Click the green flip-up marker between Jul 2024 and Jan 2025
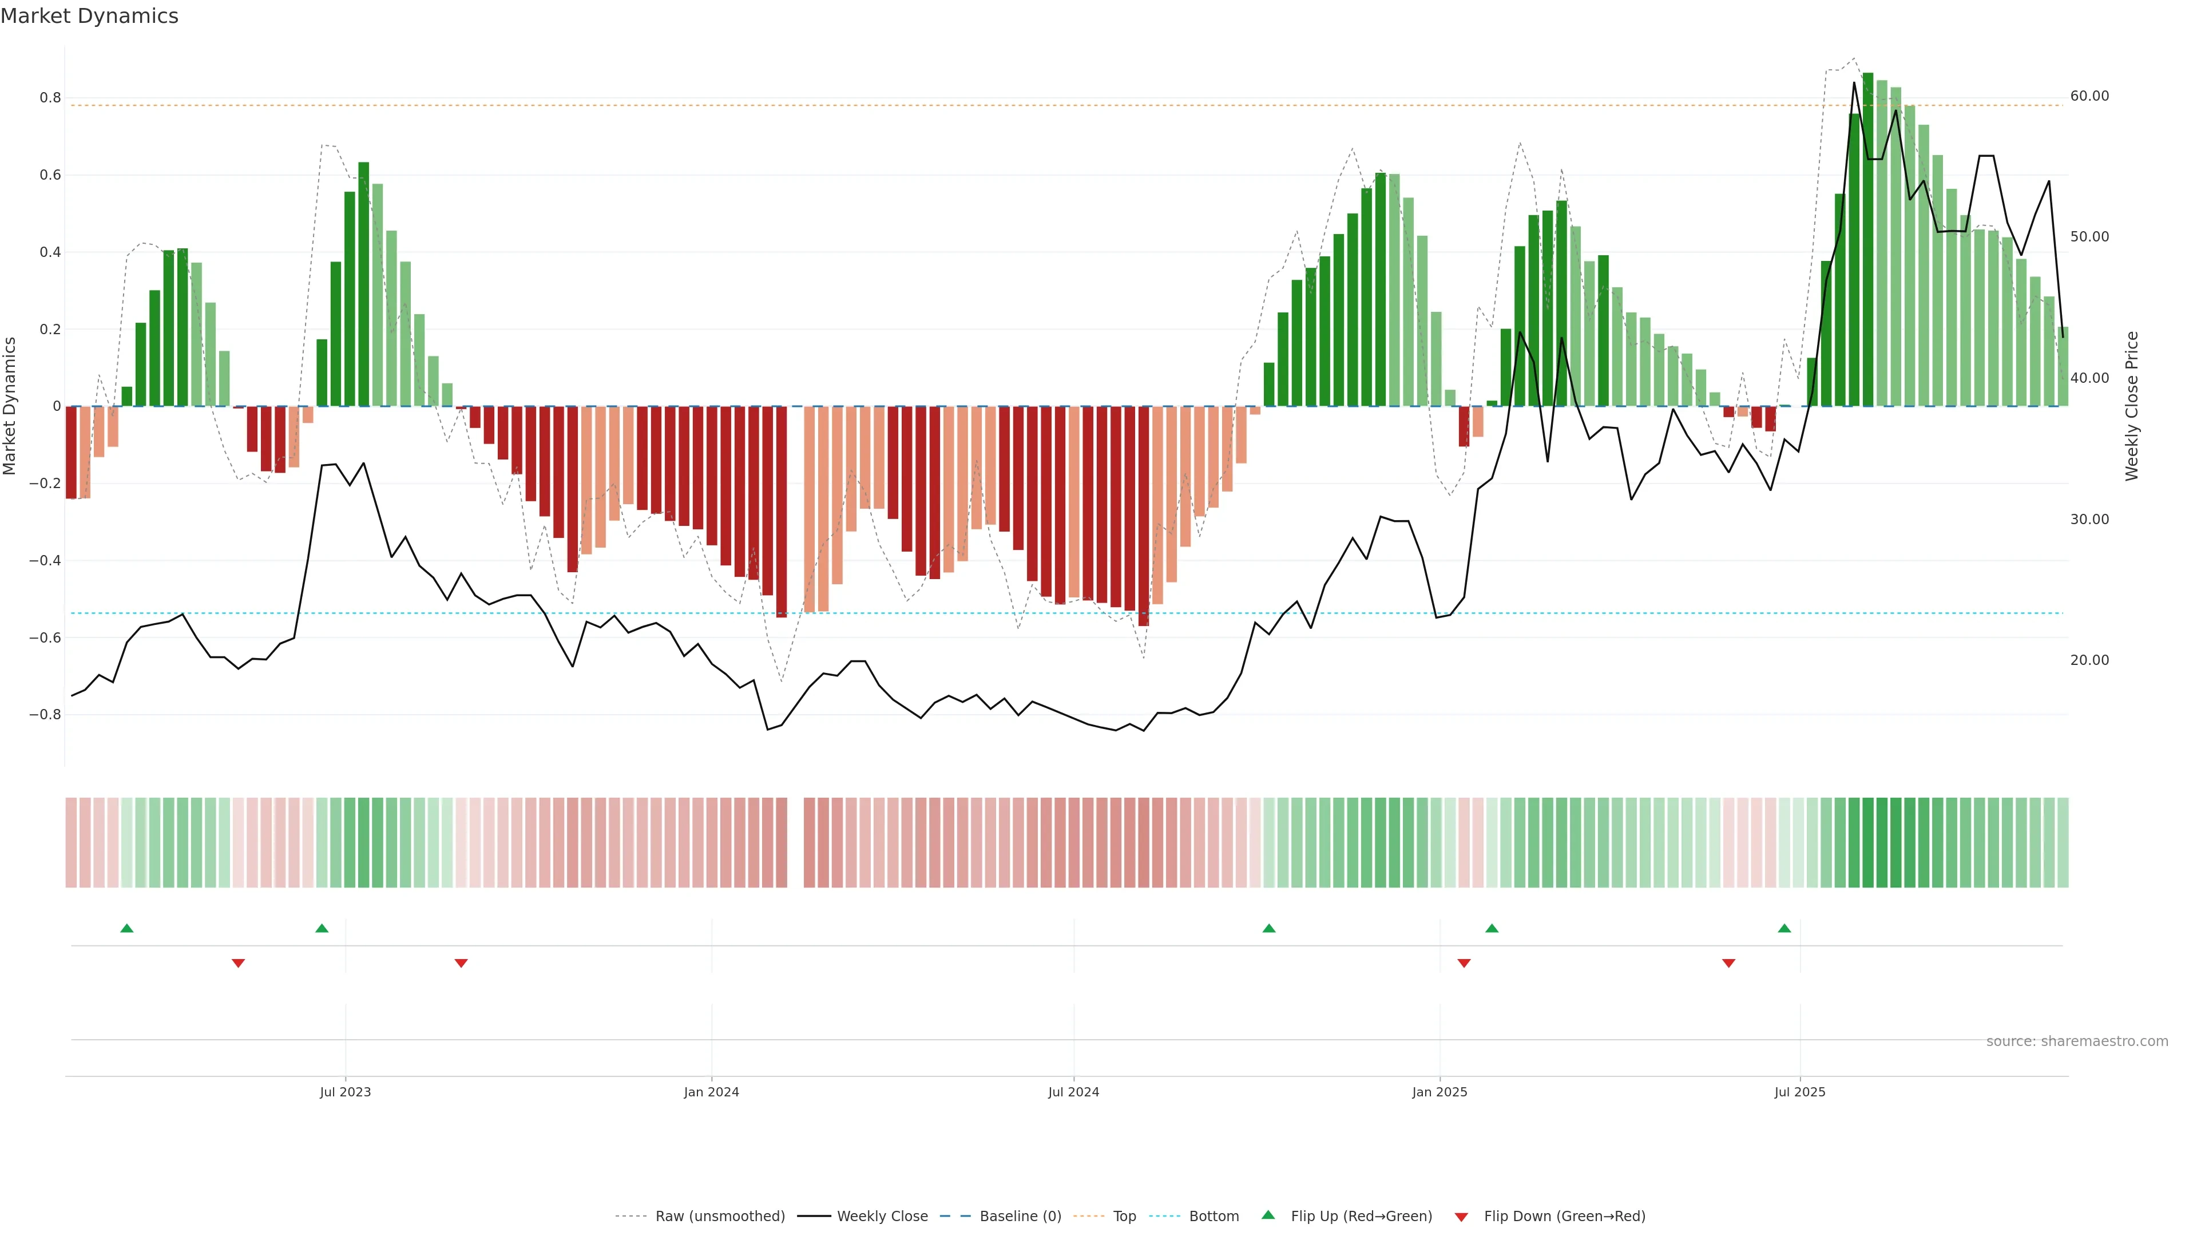 tap(1269, 928)
